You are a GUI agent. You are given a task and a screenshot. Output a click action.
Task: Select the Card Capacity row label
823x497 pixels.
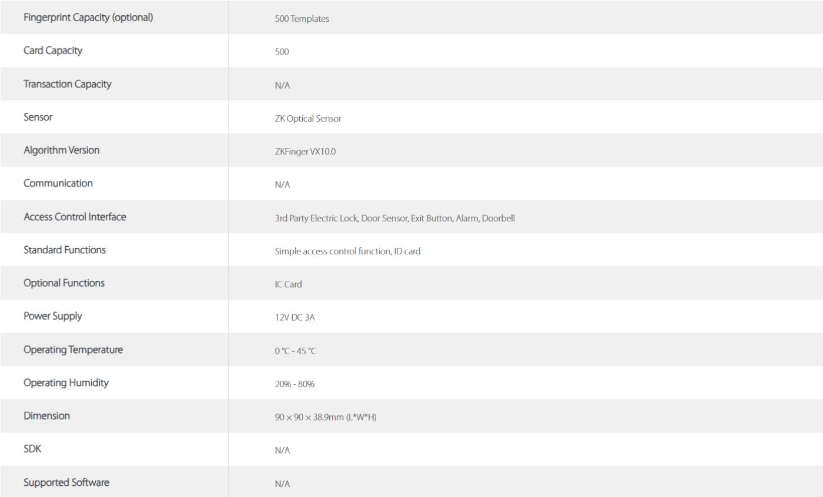tap(53, 51)
